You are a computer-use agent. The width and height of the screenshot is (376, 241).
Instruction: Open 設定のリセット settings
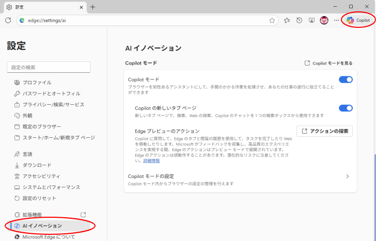coord(35,198)
